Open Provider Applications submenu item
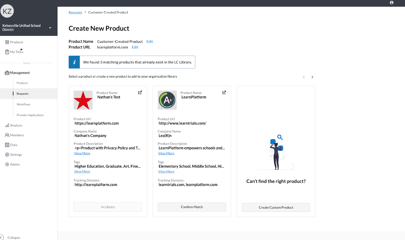Screen dimensions: 405x240 point(30,115)
